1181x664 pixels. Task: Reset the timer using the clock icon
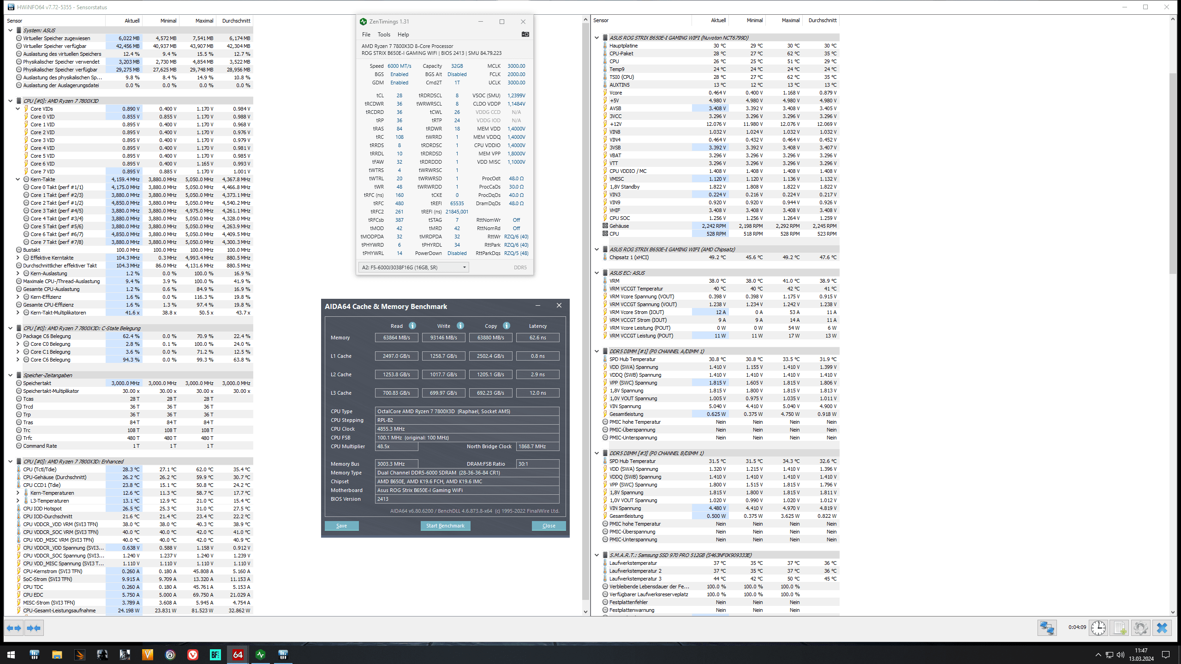point(1098,628)
